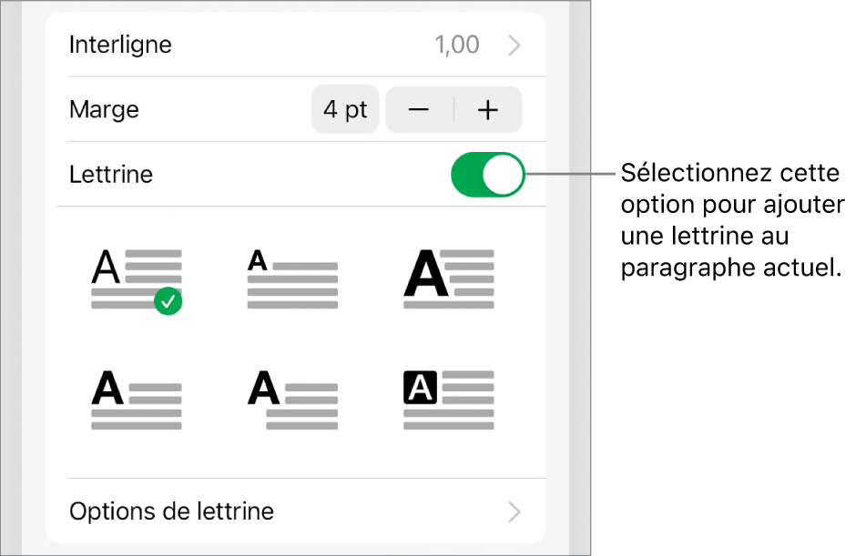
Task: Click the green checkmark badge
Action: [x=168, y=300]
